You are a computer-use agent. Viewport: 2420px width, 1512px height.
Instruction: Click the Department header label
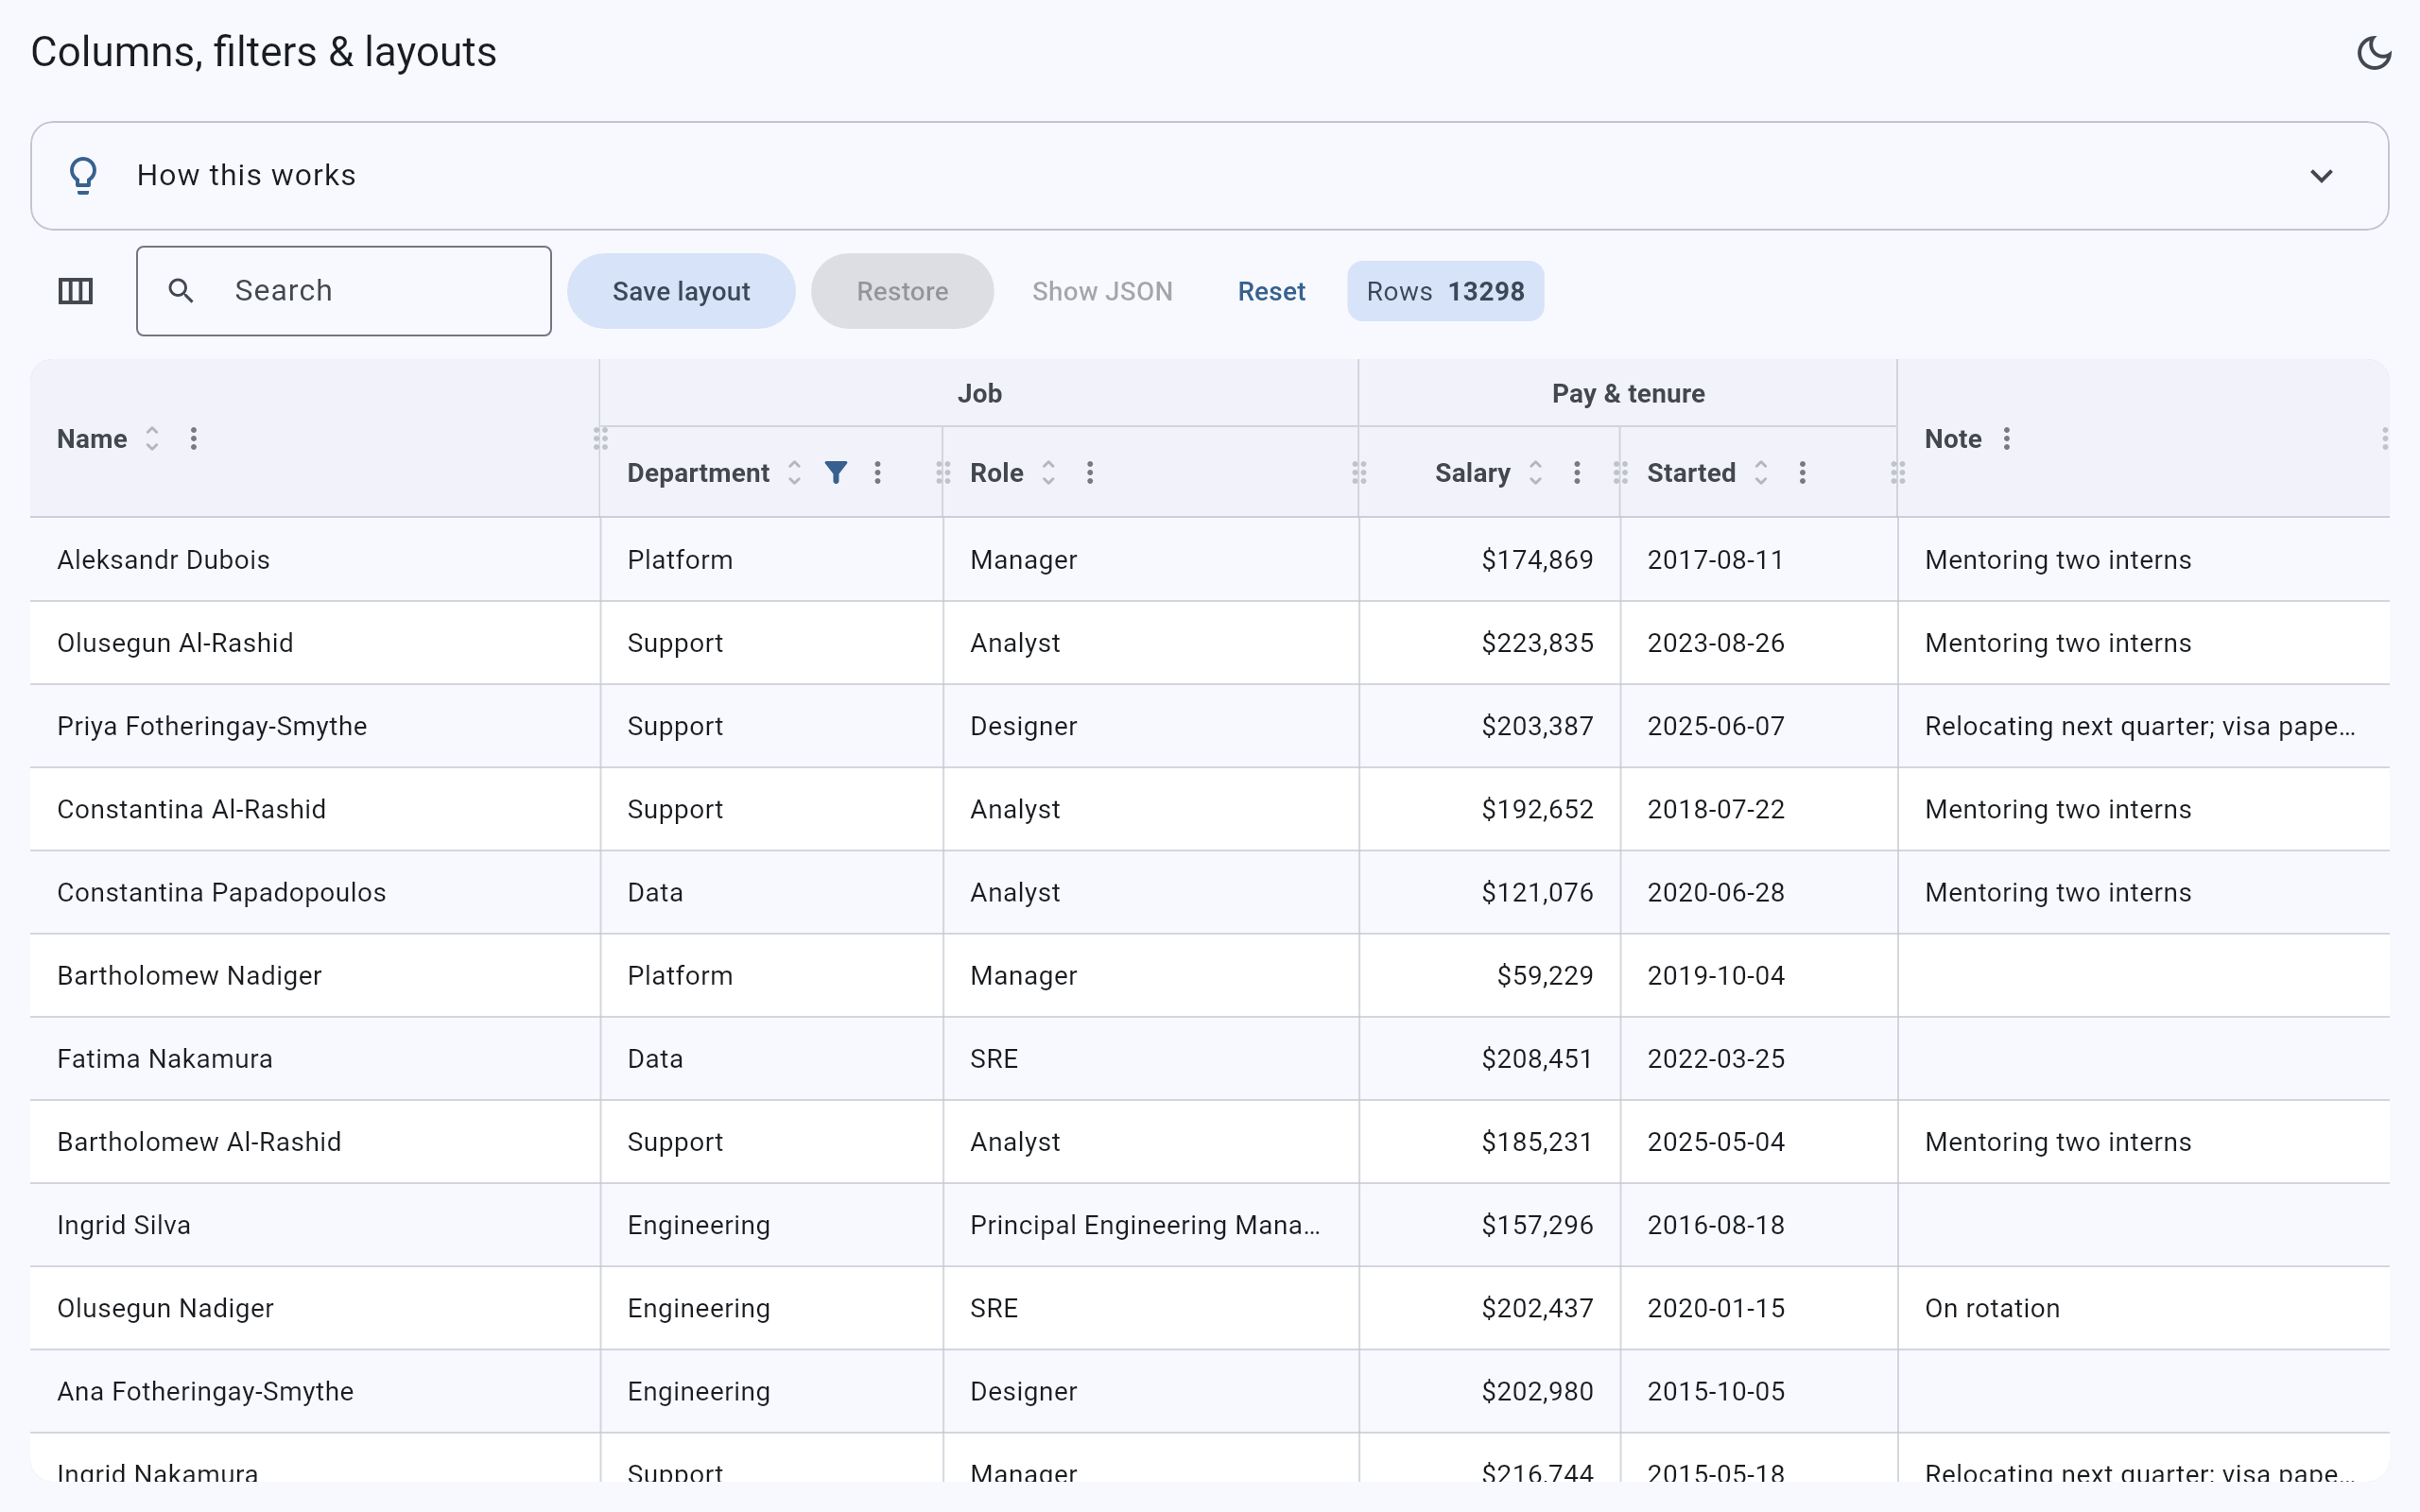pyautogui.click(x=698, y=473)
